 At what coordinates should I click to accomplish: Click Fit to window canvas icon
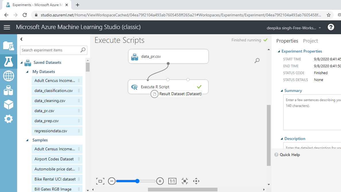100,181
